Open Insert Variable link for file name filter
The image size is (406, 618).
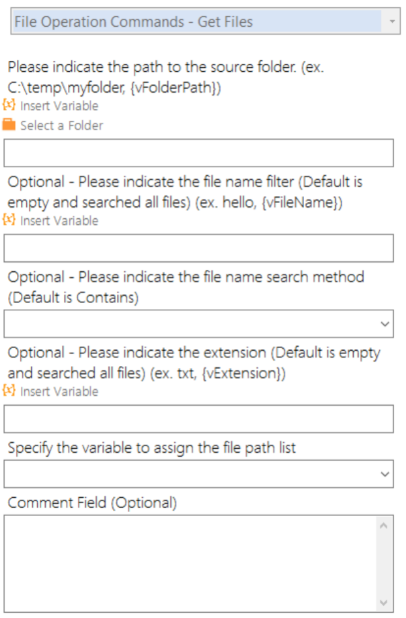point(59,221)
